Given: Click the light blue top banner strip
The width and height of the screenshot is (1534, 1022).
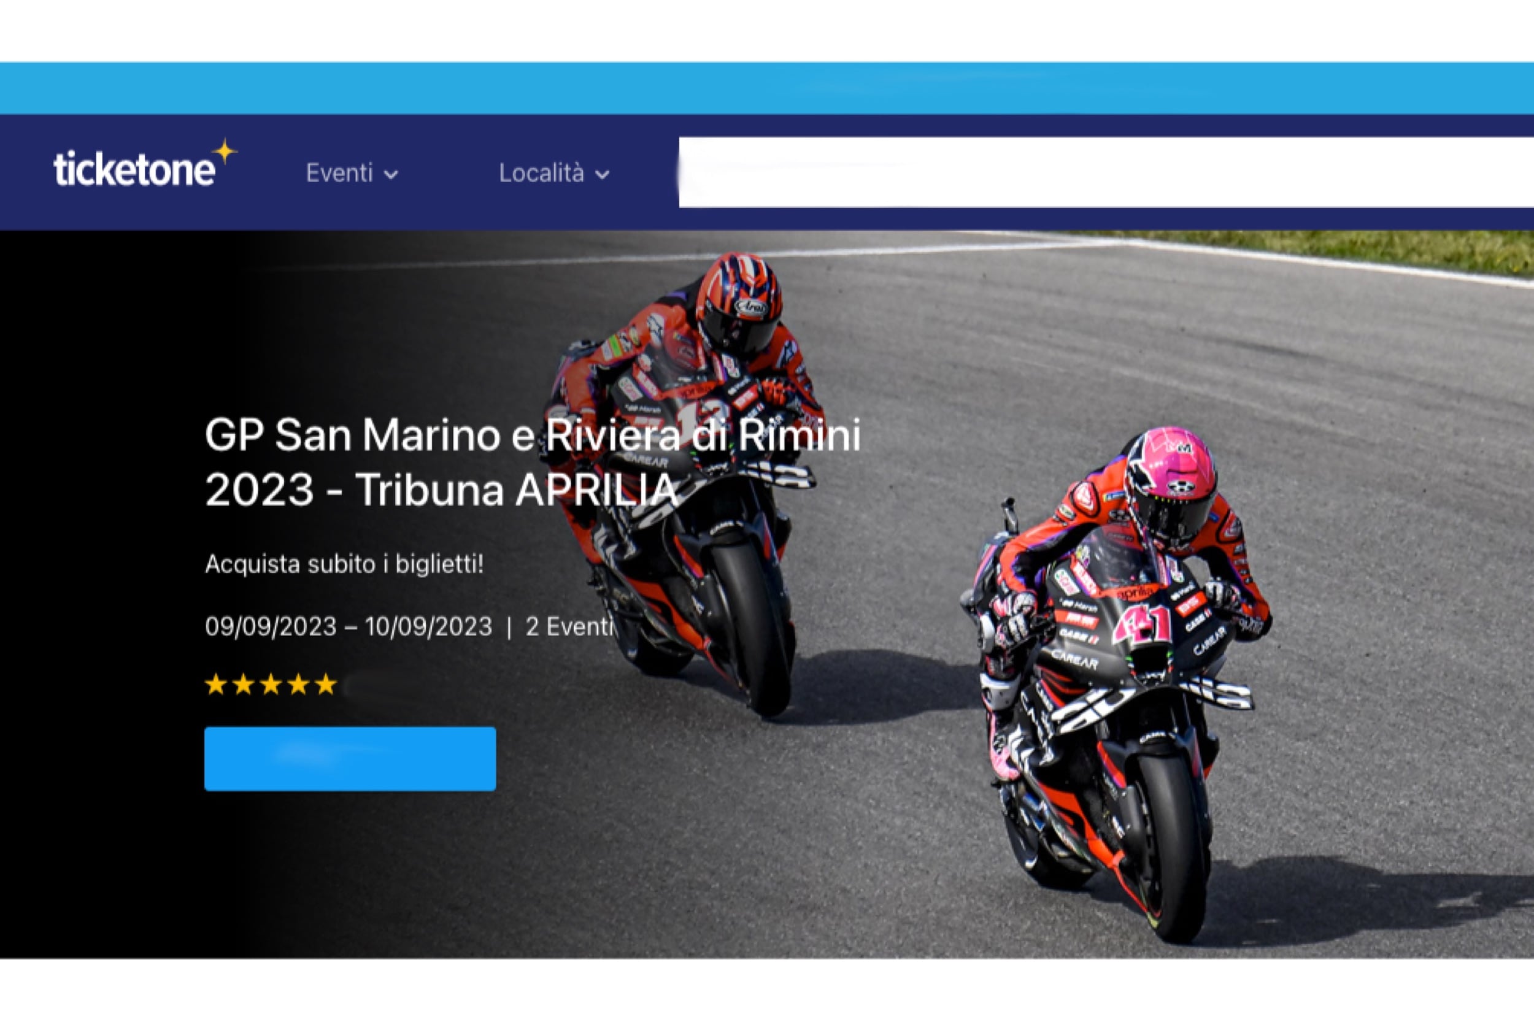Looking at the screenshot, I should pos(766,88).
